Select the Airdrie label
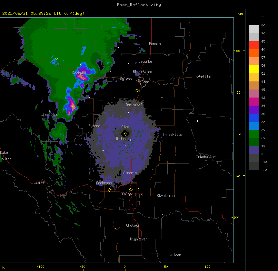Viewport: 278px width, 271px height. click(x=130, y=173)
